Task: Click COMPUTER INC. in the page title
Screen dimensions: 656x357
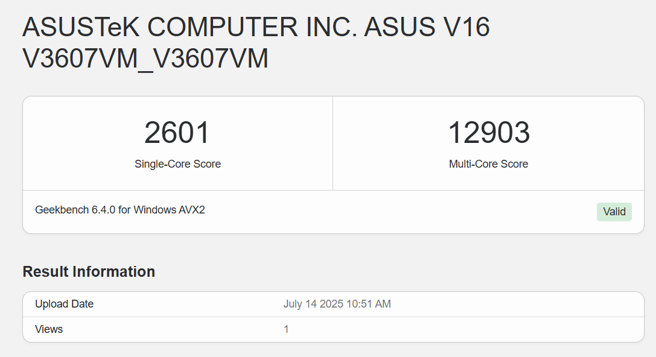Action: pyautogui.click(x=252, y=28)
